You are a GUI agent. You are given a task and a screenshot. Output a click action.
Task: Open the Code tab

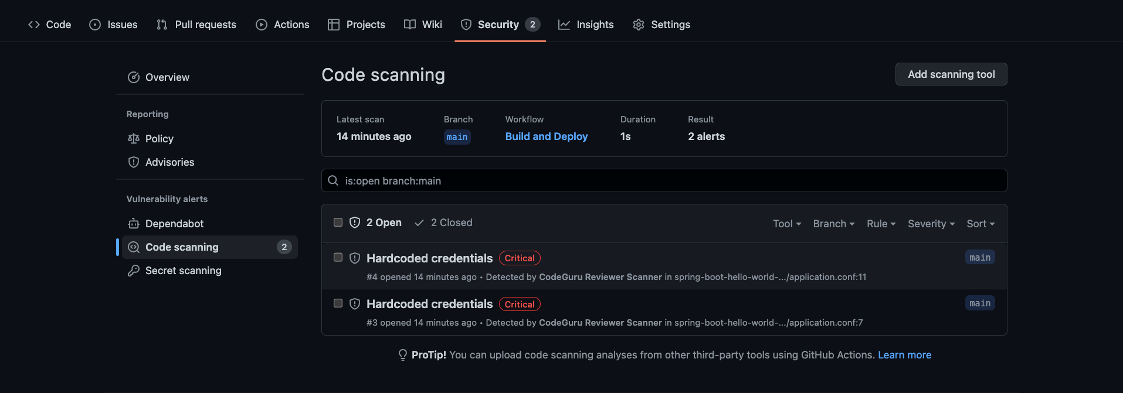coord(50,25)
